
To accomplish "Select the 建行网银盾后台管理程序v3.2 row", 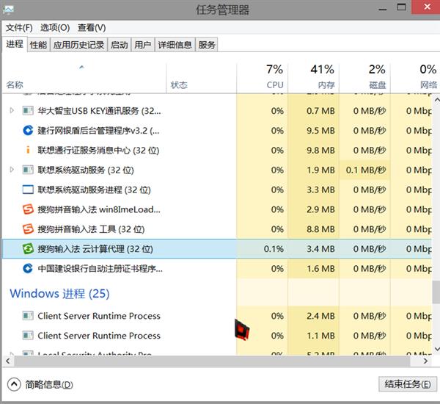I will coord(217,131).
